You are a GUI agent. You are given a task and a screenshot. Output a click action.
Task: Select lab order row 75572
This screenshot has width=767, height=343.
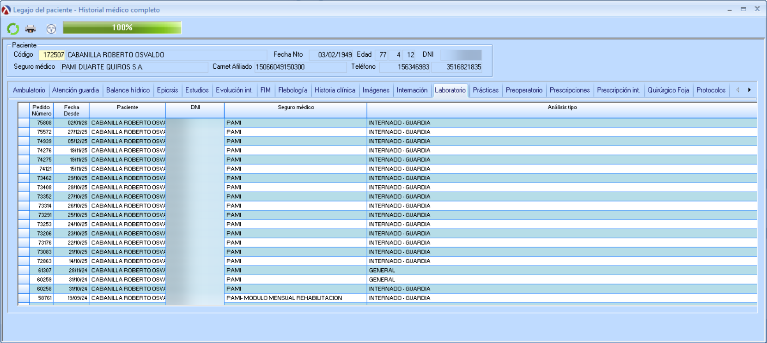point(387,132)
